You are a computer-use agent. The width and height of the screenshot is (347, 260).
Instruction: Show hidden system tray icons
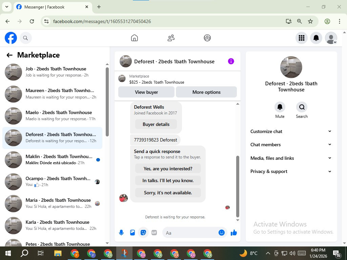(x=268, y=253)
